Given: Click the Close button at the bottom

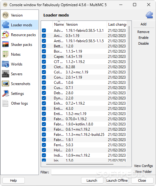Looking at the screenshot, I should (142, 180).
